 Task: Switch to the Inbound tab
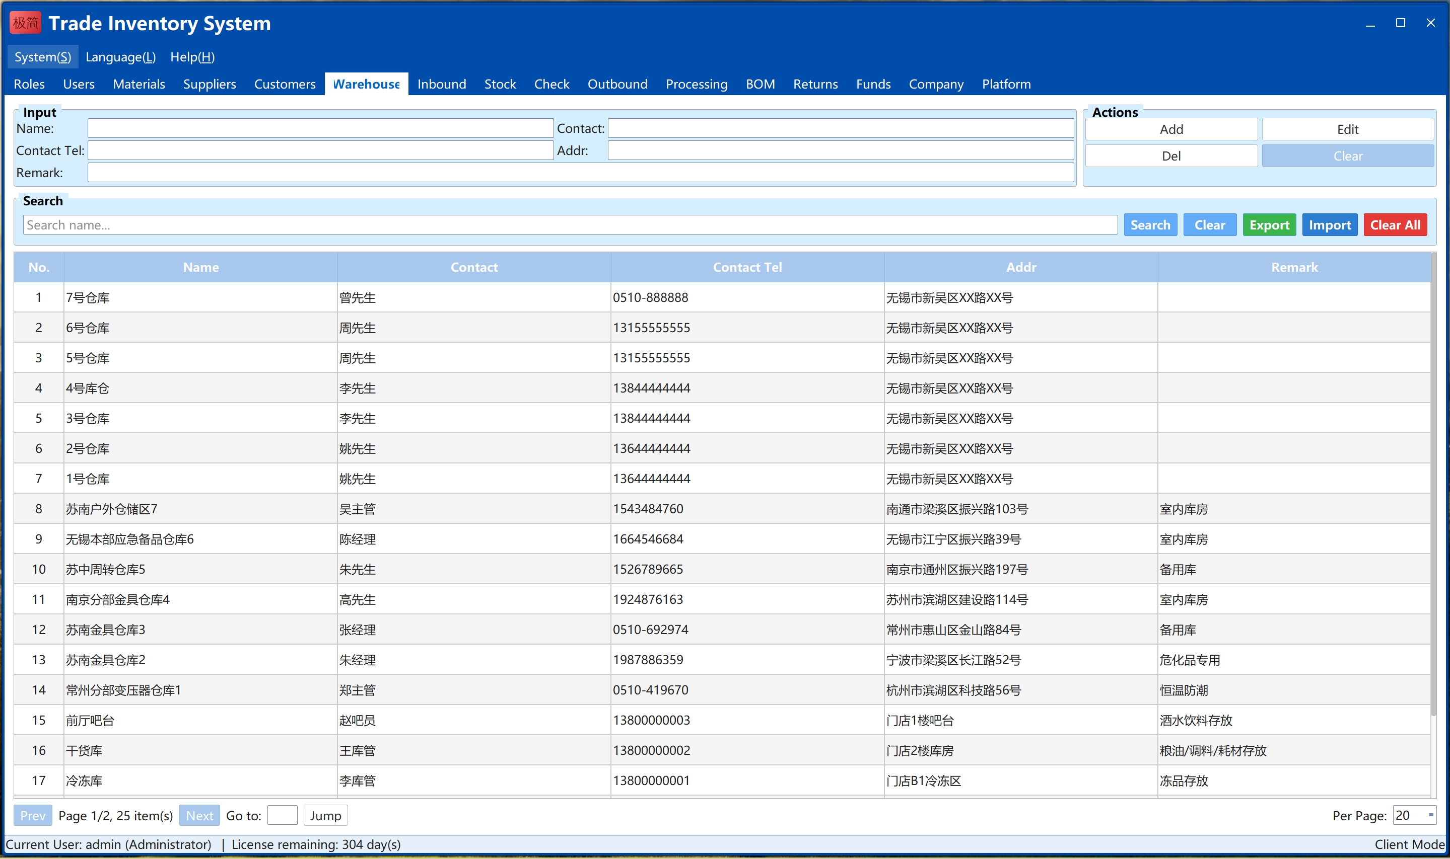[442, 84]
